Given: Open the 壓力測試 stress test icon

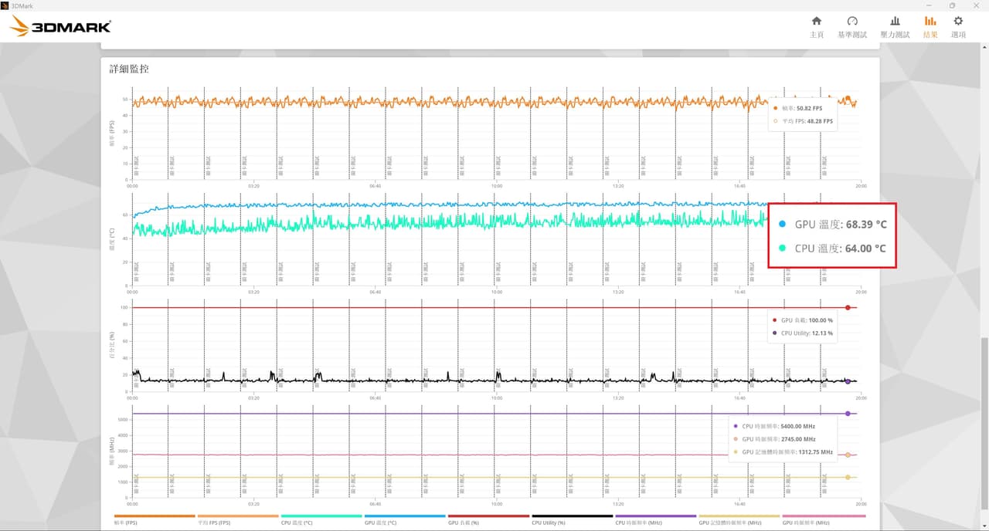Looking at the screenshot, I should 895,27.
